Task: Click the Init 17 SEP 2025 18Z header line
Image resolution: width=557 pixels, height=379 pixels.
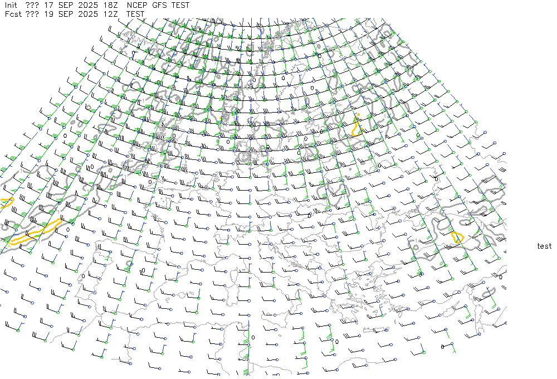Action: [x=97, y=6]
